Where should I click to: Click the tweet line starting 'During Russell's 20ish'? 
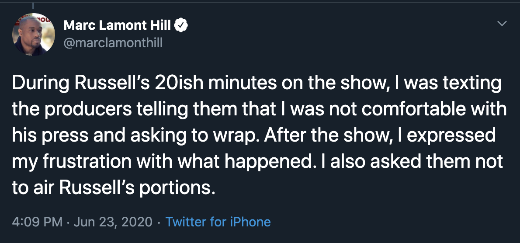click(256, 83)
